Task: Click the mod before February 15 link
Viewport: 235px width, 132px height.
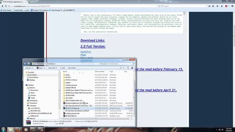Action: coord(159,69)
